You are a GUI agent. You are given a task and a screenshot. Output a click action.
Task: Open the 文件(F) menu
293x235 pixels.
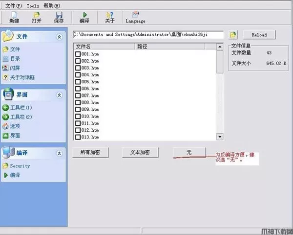14,6
